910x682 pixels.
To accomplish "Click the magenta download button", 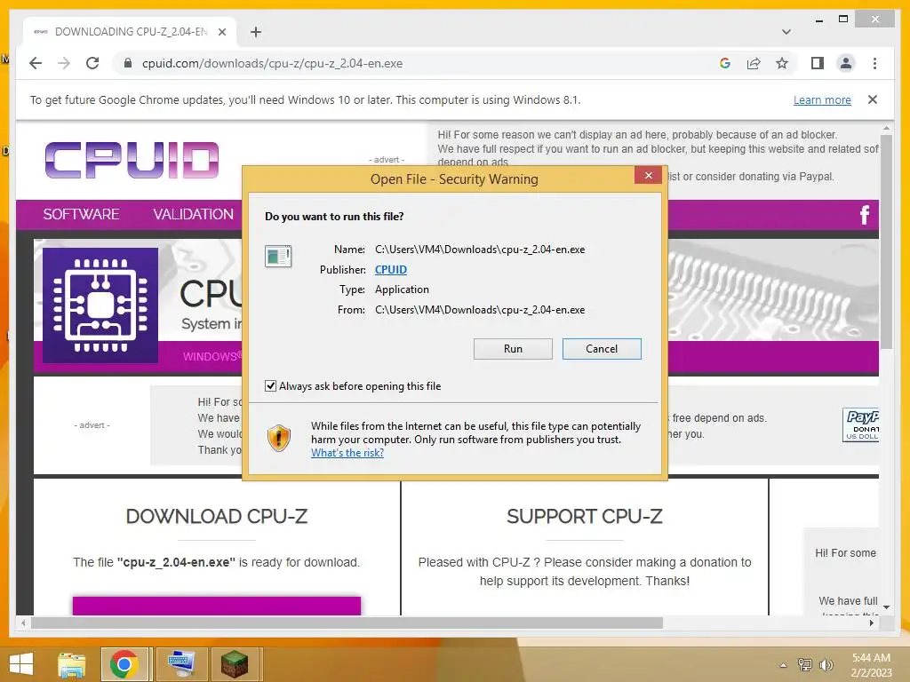I will 217,606.
